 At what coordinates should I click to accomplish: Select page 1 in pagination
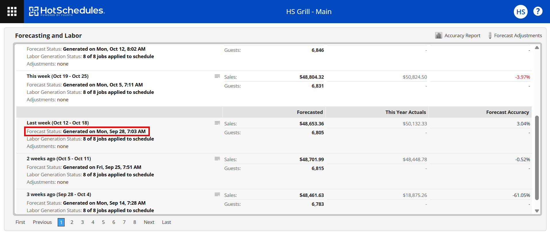click(x=61, y=222)
